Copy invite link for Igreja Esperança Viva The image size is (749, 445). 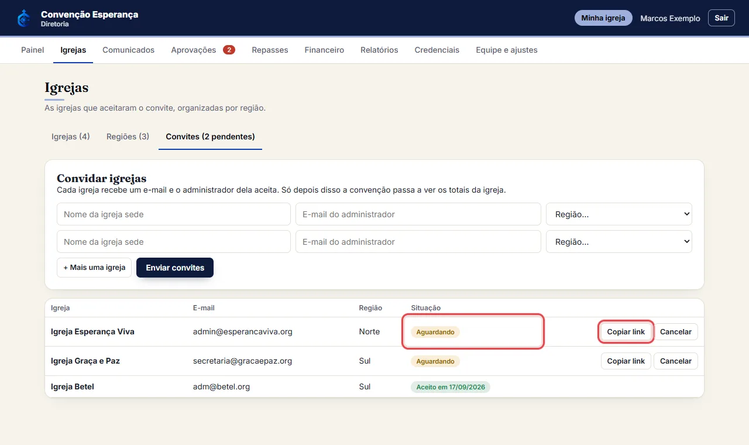(626, 332)
